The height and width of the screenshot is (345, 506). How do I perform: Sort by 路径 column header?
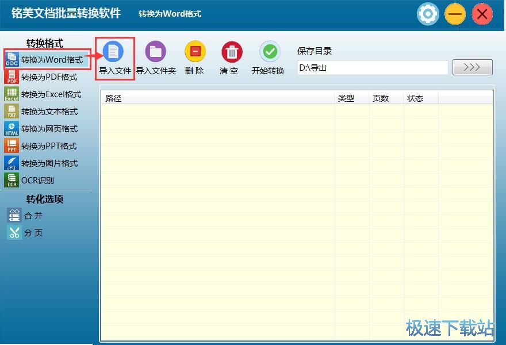click(218, 98)
